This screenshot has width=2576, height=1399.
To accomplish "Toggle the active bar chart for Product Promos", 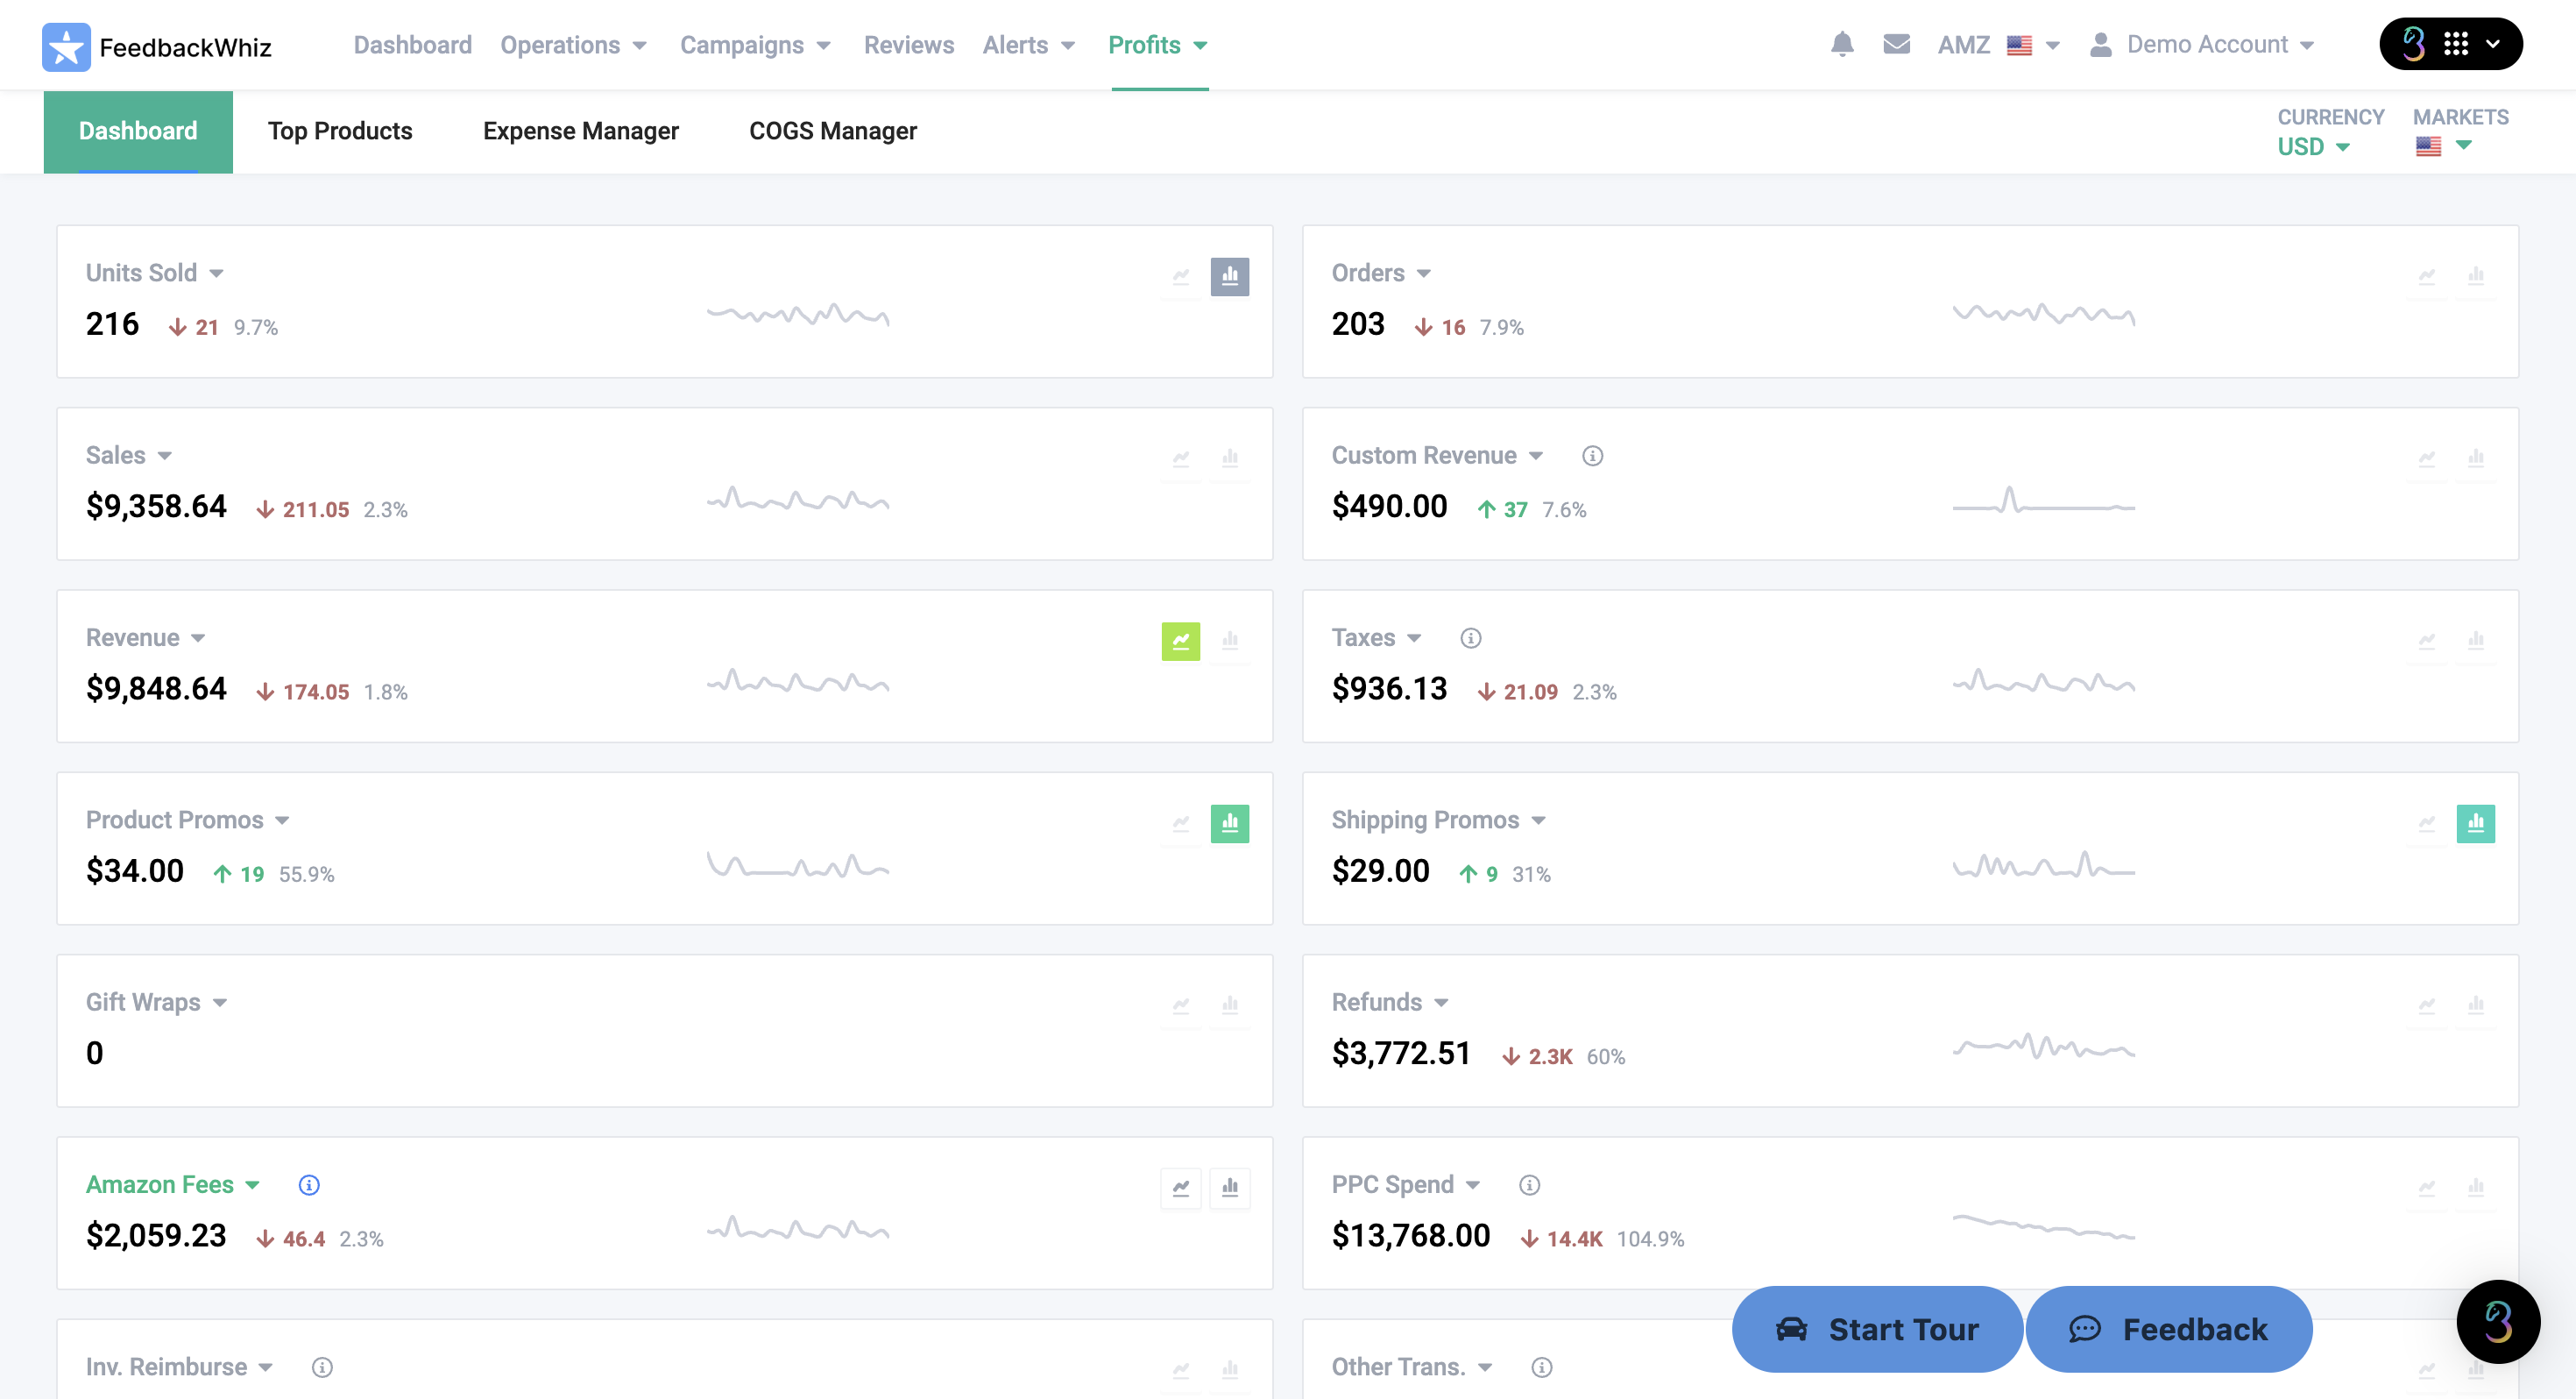I will [x=1229, y=824].
